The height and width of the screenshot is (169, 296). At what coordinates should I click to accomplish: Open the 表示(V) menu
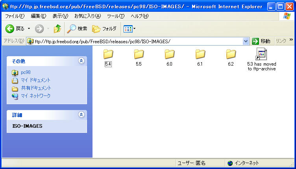tap(60, 16)
